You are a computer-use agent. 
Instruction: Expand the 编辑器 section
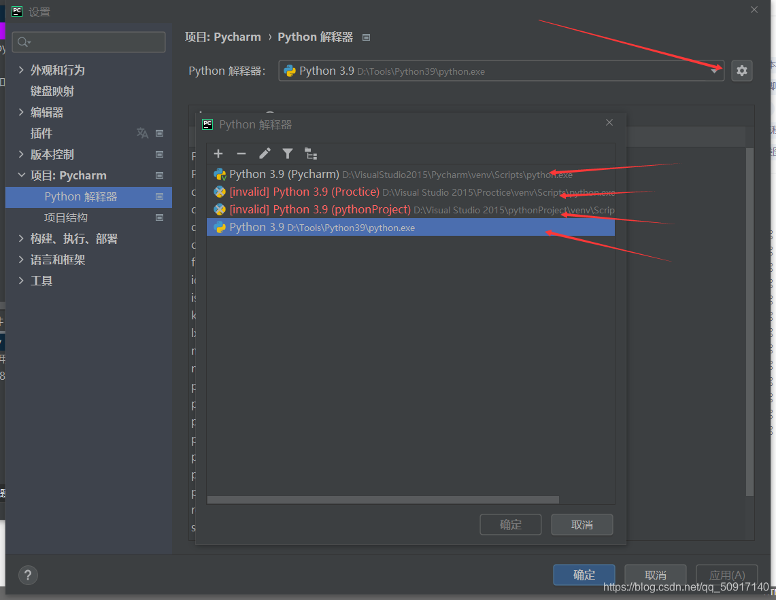coord(21,112)
